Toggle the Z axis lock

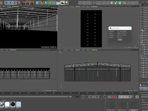point(14,3)
